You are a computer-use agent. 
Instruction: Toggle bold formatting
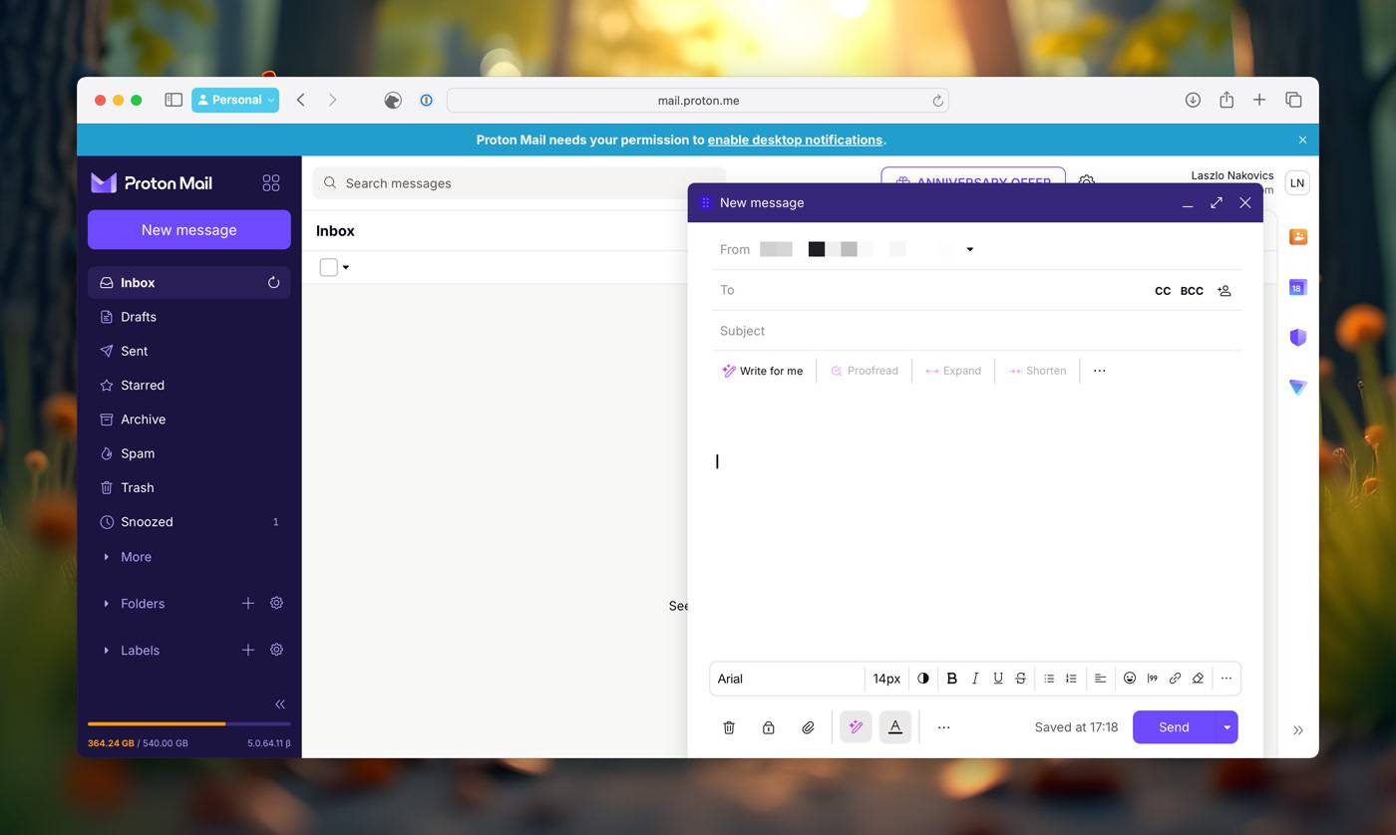coord(952,679)
